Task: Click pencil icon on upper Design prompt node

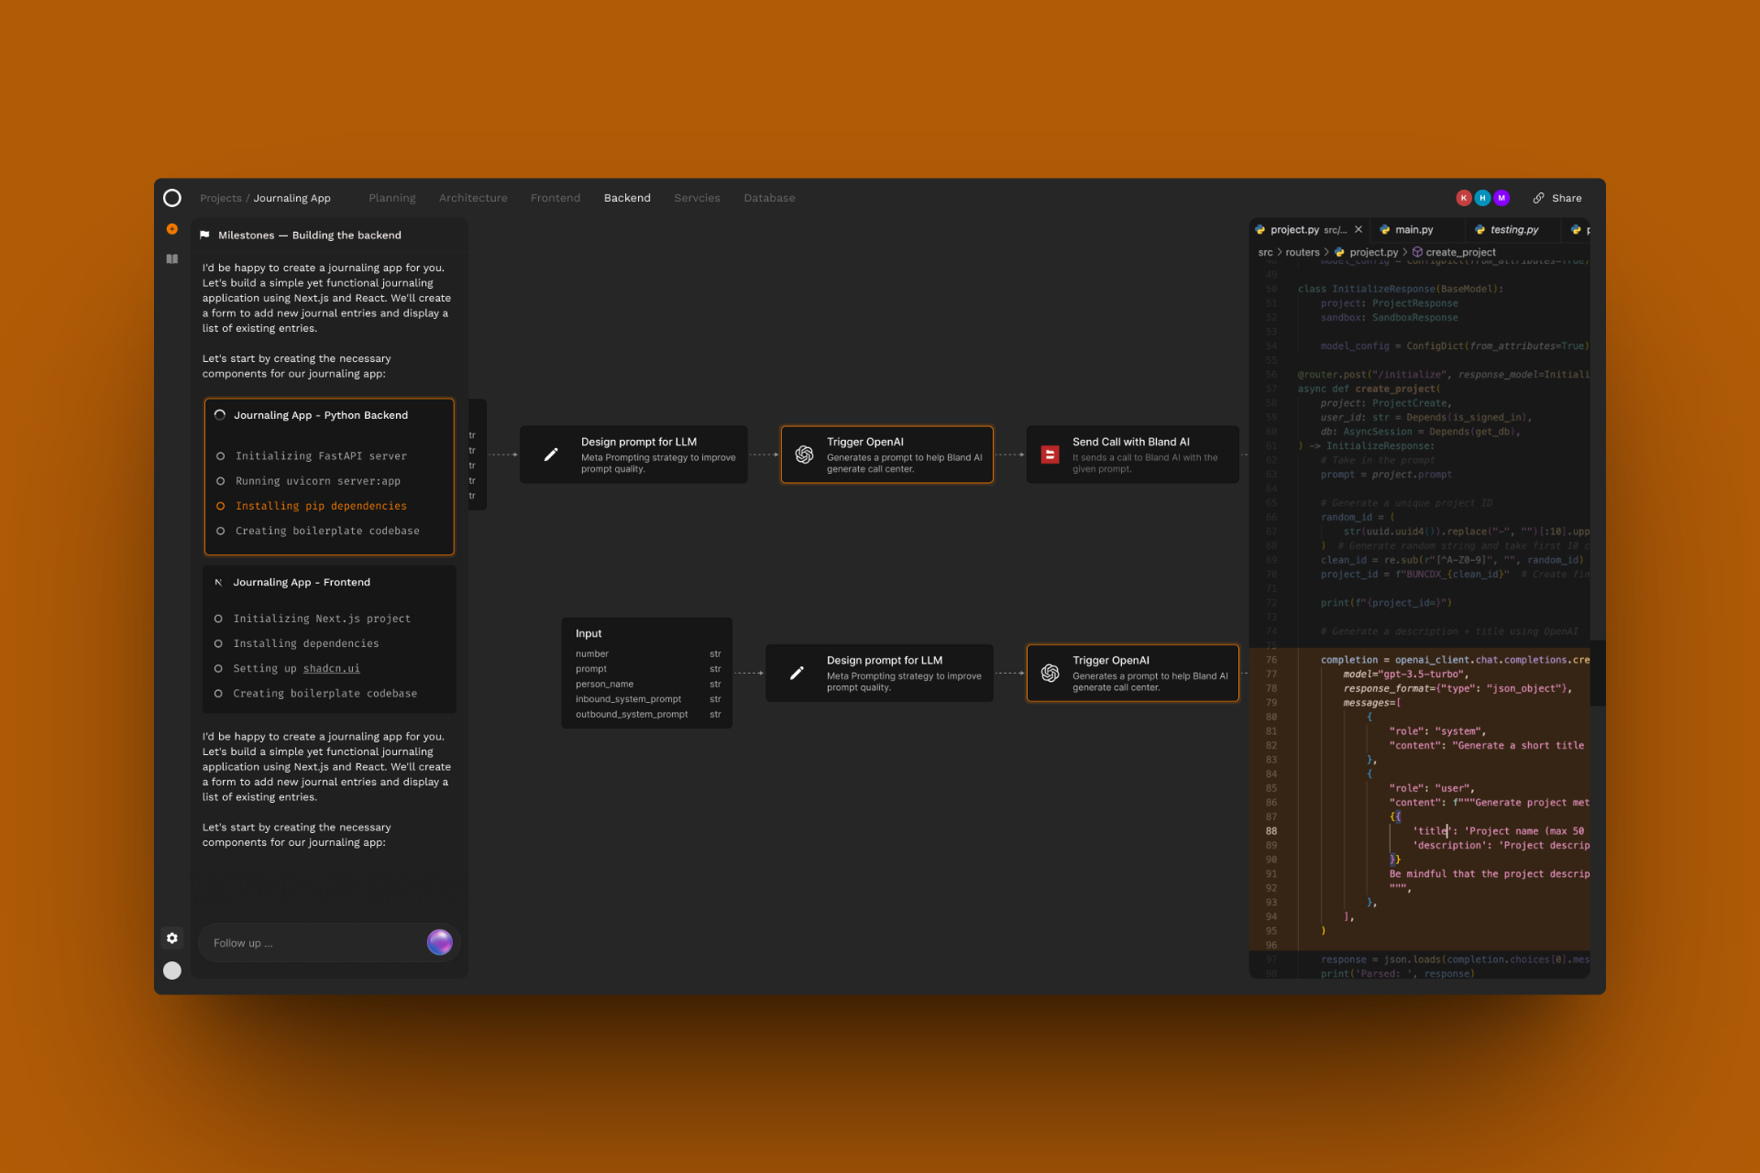Action: click(551, 455)
